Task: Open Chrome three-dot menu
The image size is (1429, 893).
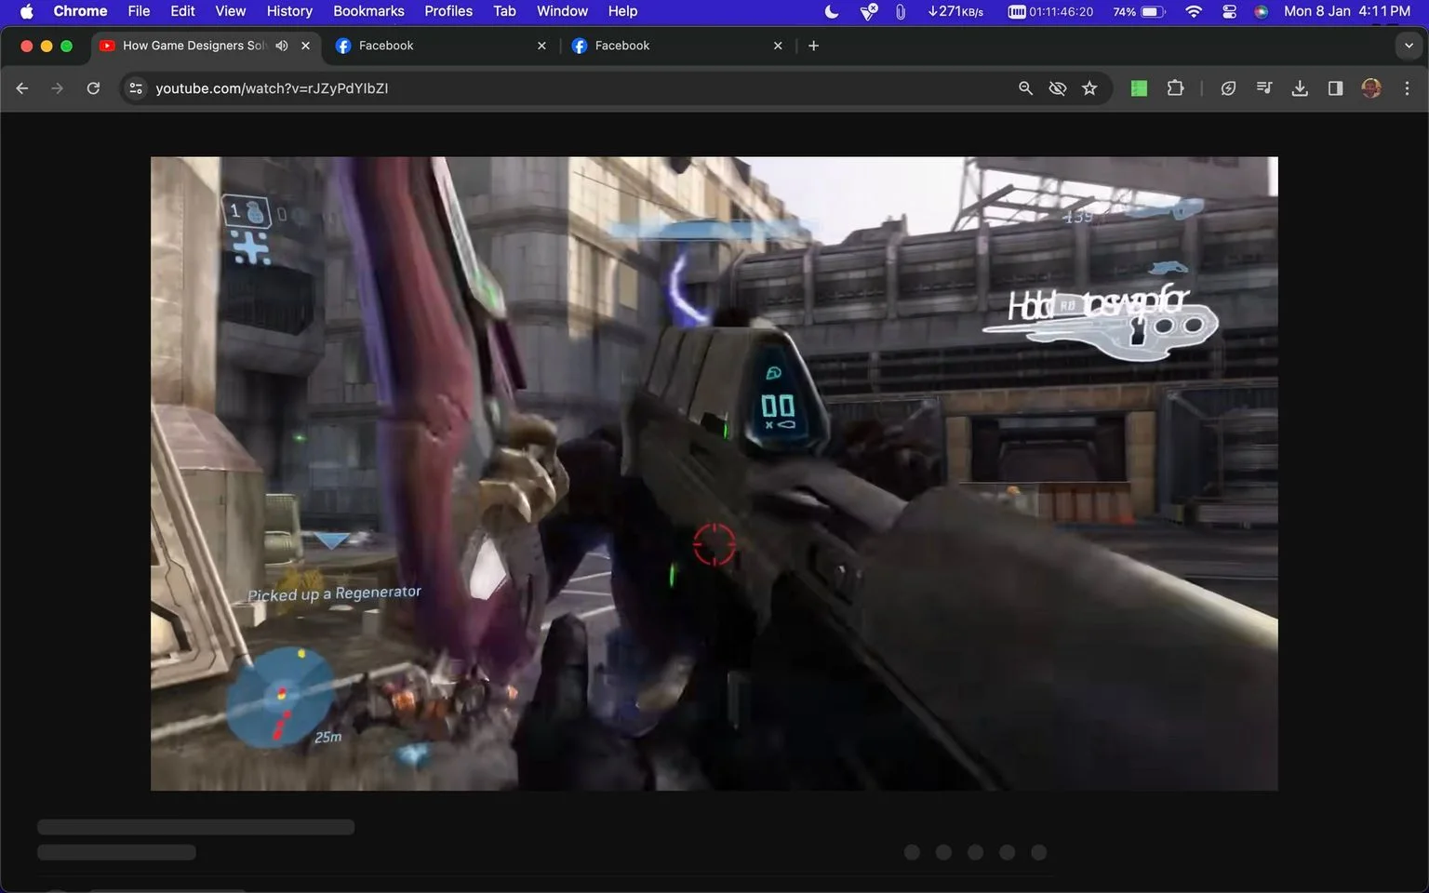Action: 1407,88
